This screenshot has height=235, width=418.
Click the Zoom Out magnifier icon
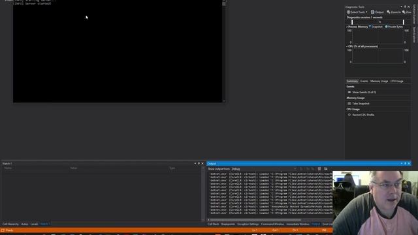404,12
